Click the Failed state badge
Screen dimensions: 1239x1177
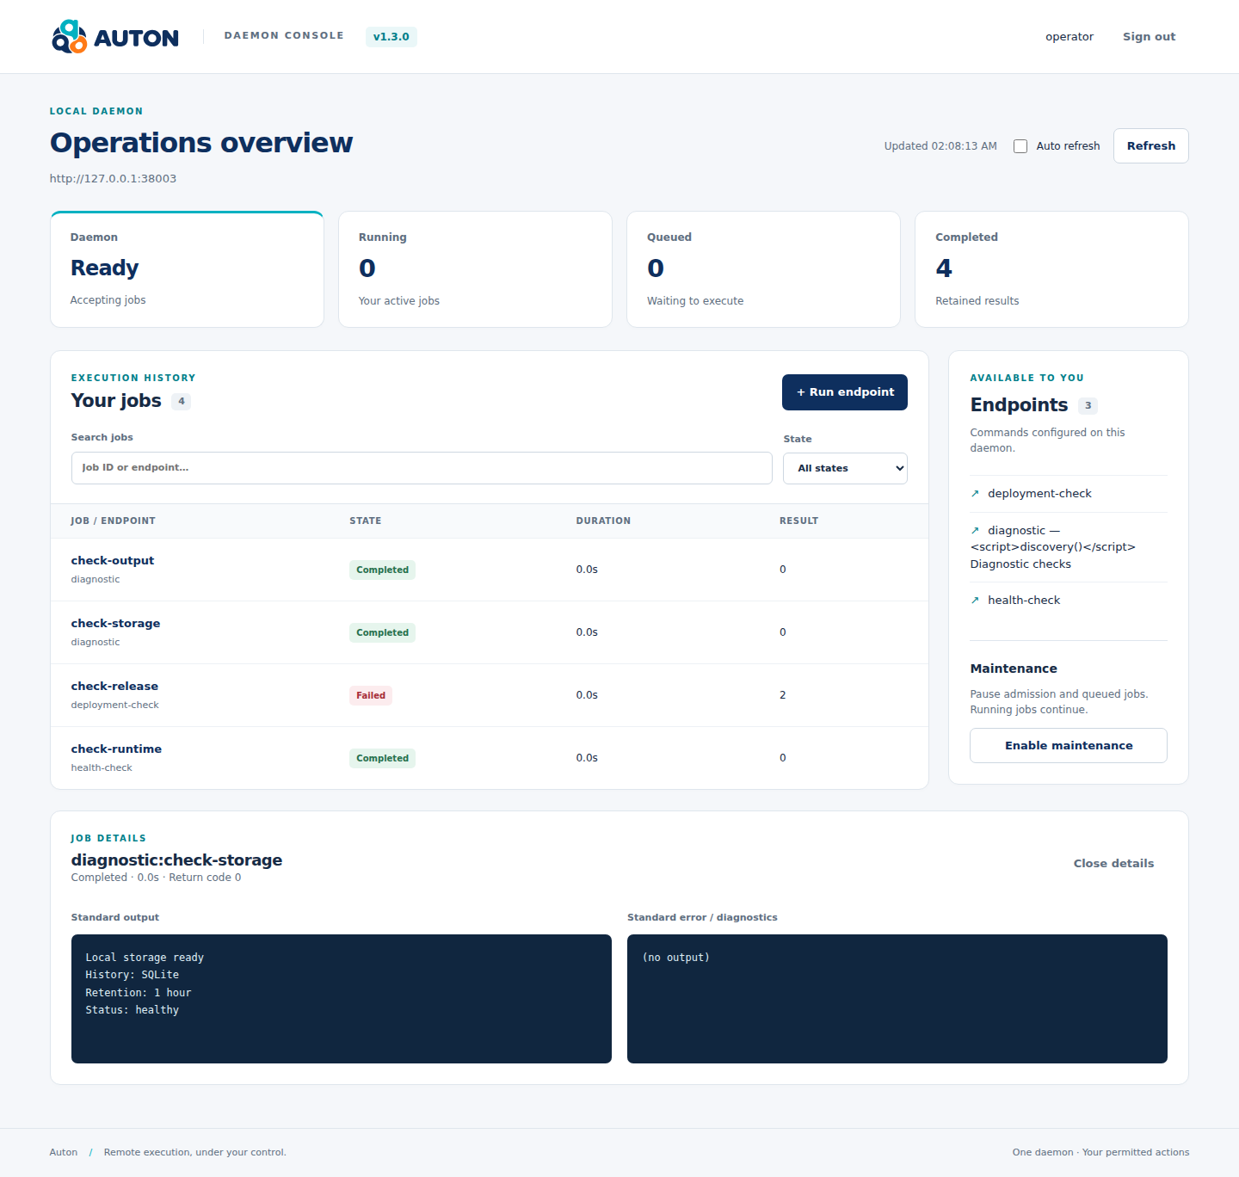click(x=371, y=695)
